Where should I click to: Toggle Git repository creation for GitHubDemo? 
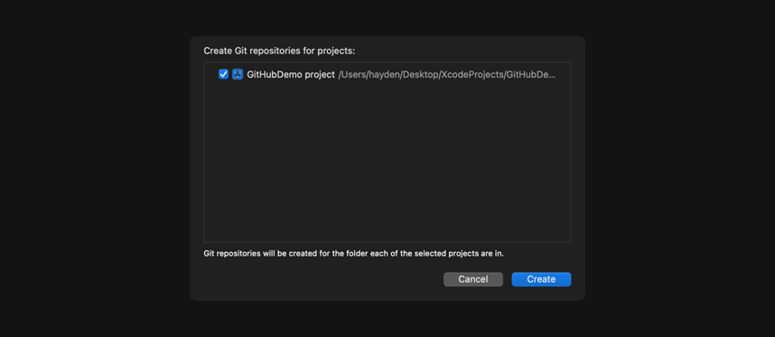click(223, 74)
